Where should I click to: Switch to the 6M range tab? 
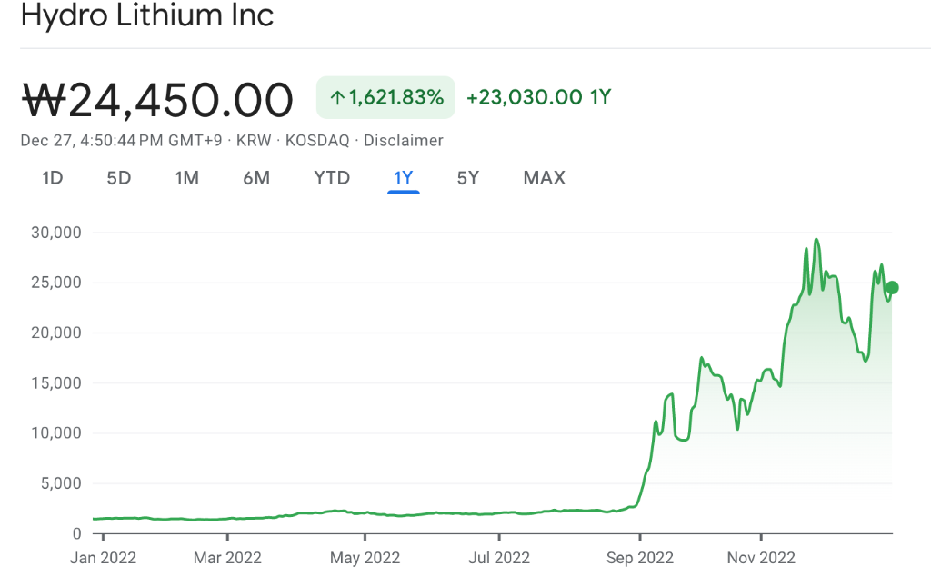256,178
